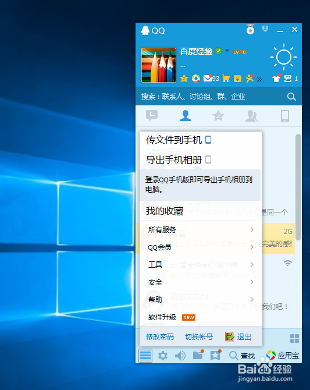Expand the 工具 submenu
The width and height of the screenshot is (310, 390).
pos(201,264)
